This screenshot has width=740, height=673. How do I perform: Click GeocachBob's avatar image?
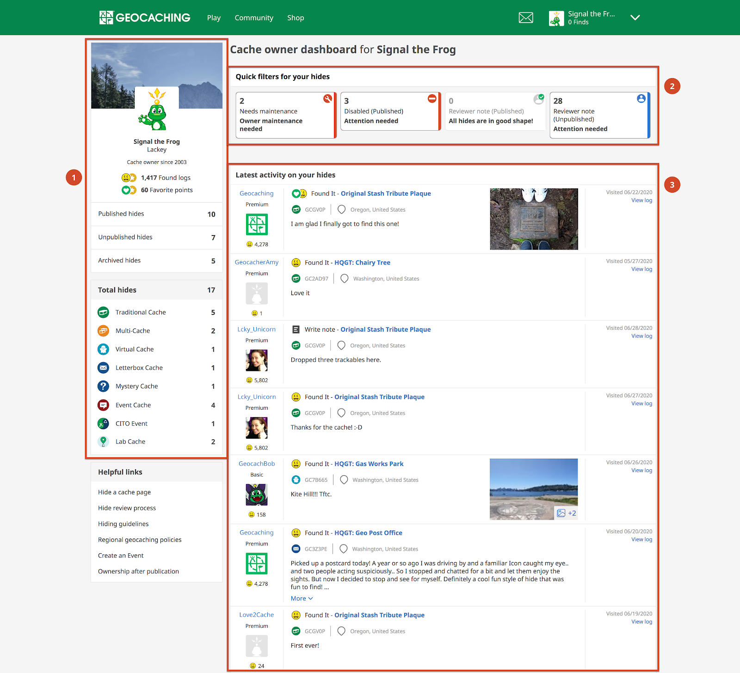click(x=257, y=495)
